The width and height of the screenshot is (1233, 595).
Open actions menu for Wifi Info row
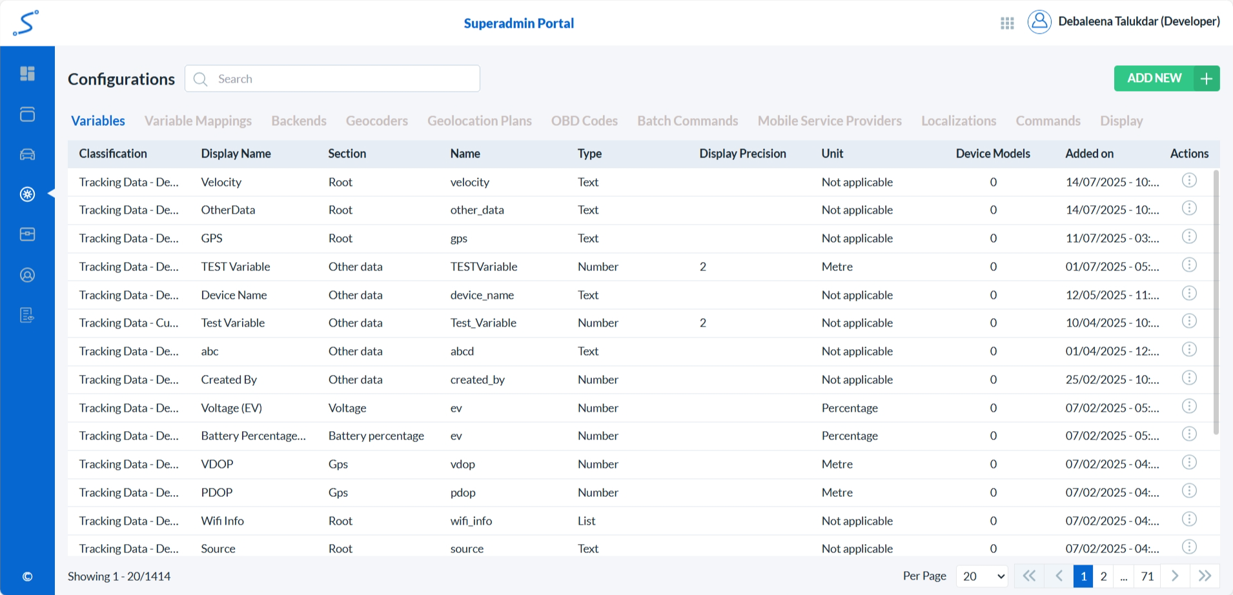point(1189,519)
